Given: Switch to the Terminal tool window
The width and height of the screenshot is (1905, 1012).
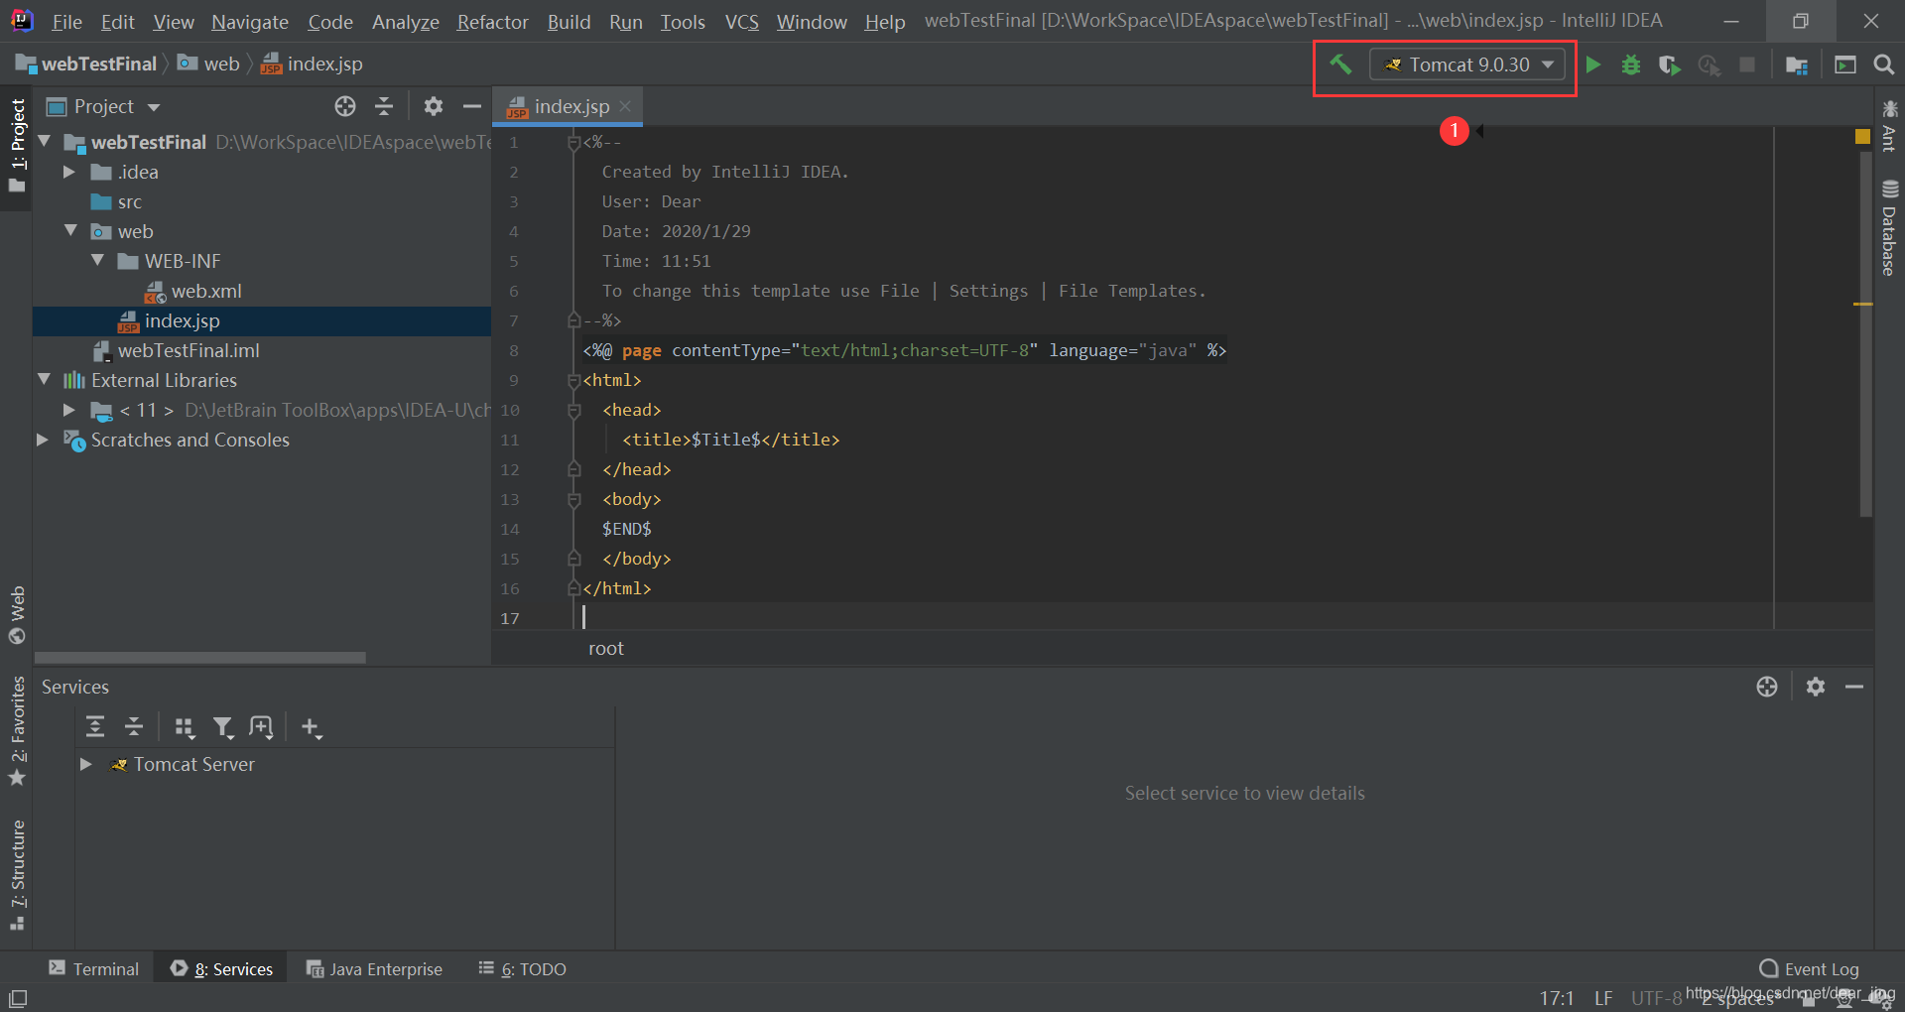Looking at the screenshot, I should coord(94,969).
